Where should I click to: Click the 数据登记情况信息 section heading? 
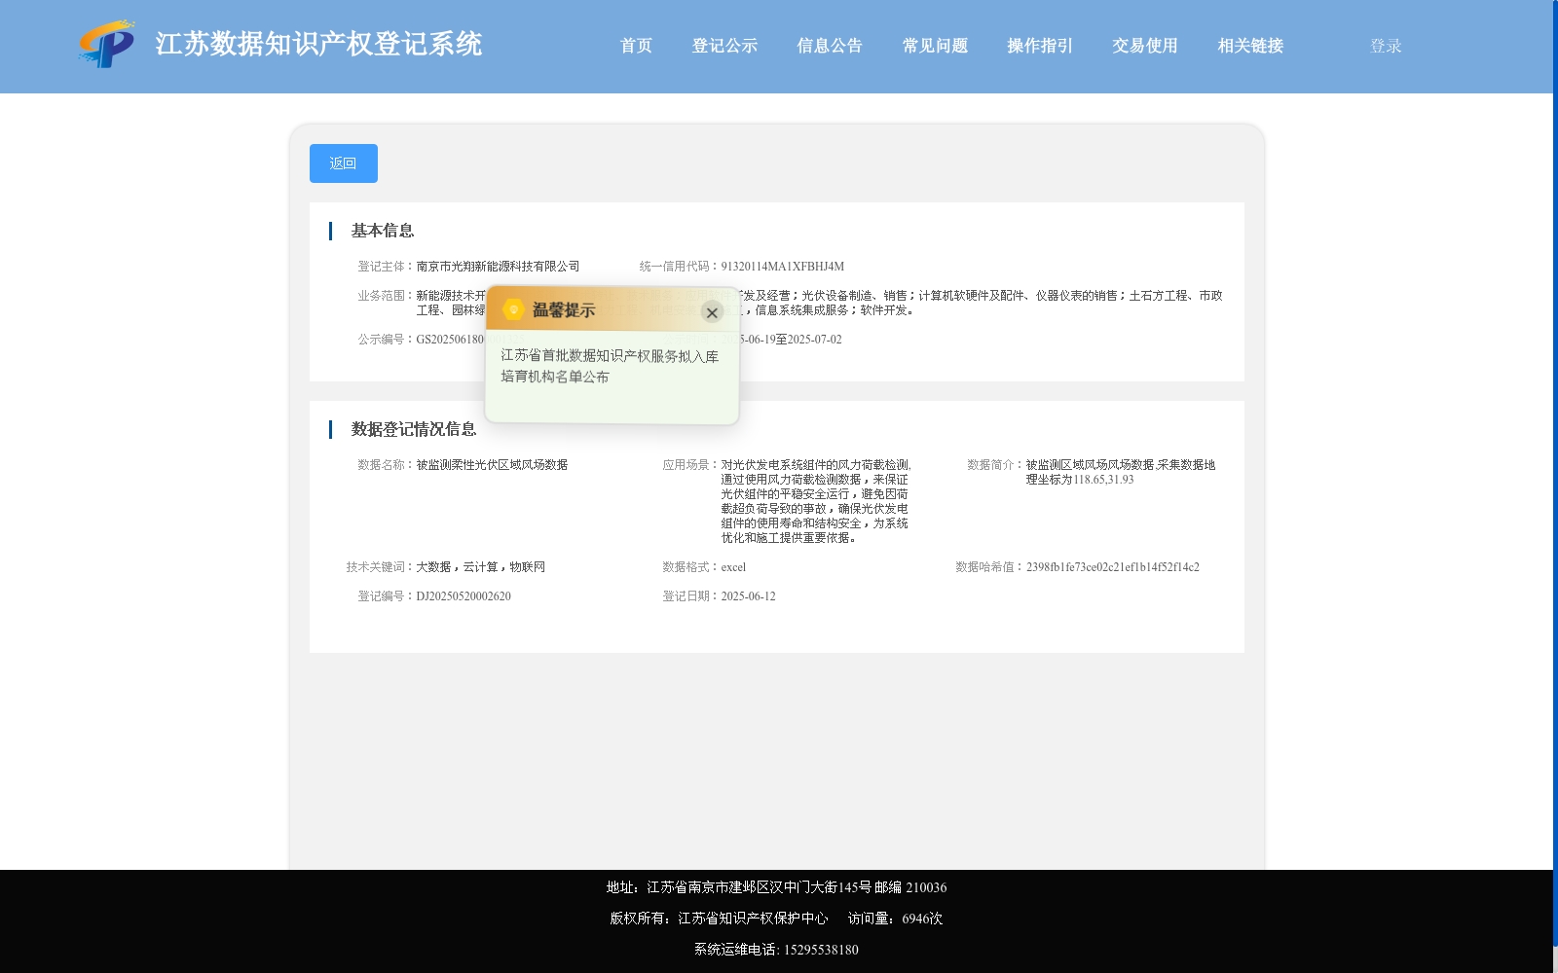tap(414, 429)
